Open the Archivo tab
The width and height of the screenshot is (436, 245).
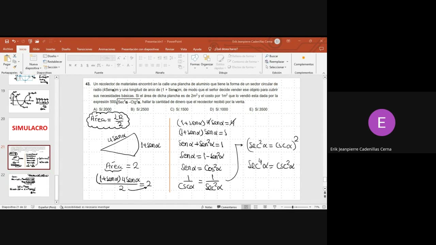coord(8,49)
